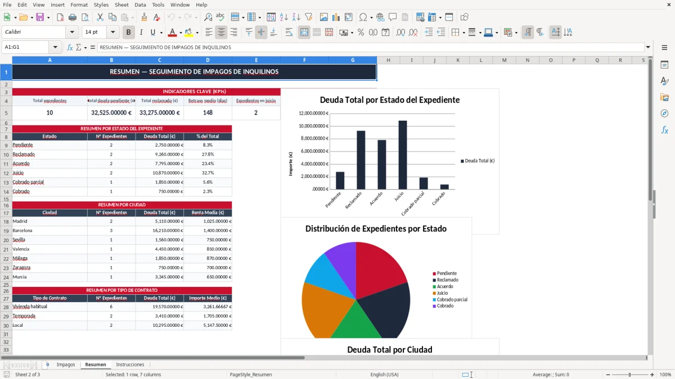Click the status bar zoom slider

[x=629, y=375]
